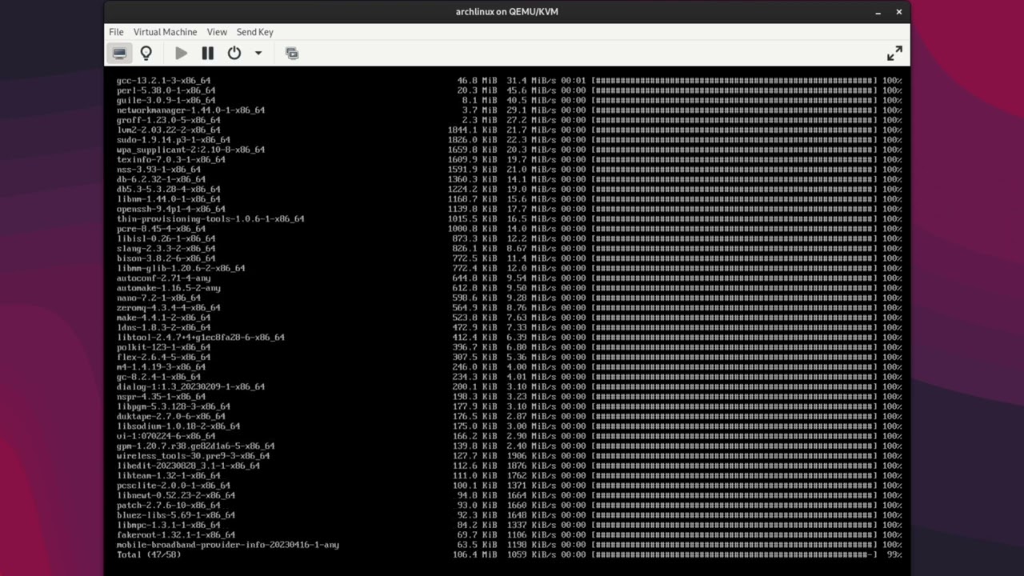
Task: Manage VM snapshots icon
Action: tap(292, 54)
